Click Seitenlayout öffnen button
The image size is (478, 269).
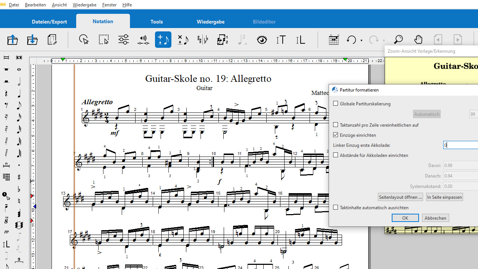[400, 197]
